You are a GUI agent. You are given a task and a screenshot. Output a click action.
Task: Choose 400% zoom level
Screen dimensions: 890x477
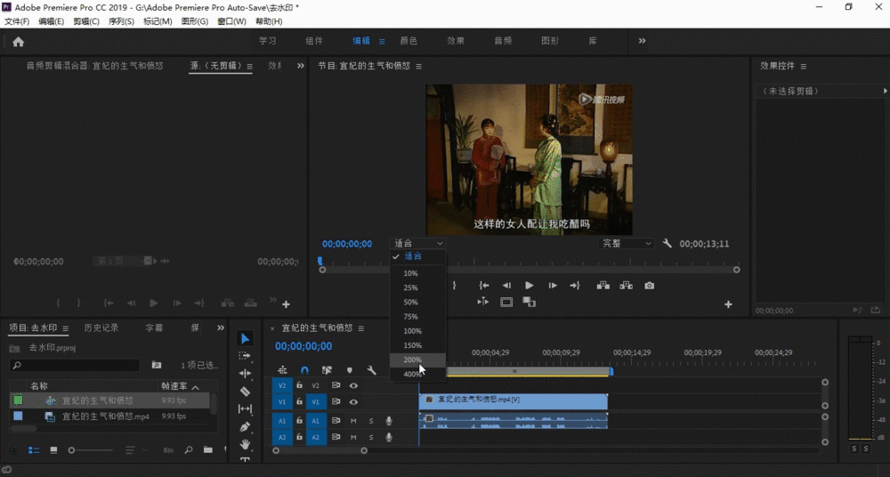[417, 374]
